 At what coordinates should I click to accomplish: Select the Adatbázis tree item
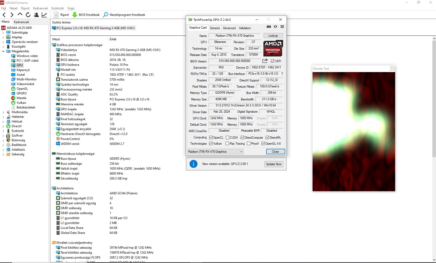click(x=18, y=150)
